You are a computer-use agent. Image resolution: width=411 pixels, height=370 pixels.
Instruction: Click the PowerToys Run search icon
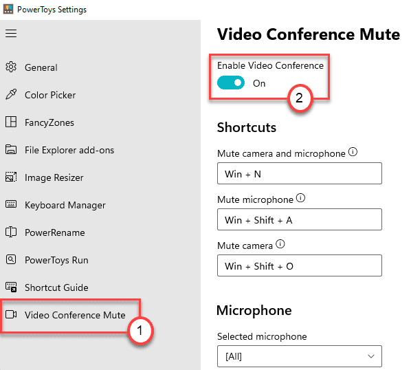[x=11, y=259]
